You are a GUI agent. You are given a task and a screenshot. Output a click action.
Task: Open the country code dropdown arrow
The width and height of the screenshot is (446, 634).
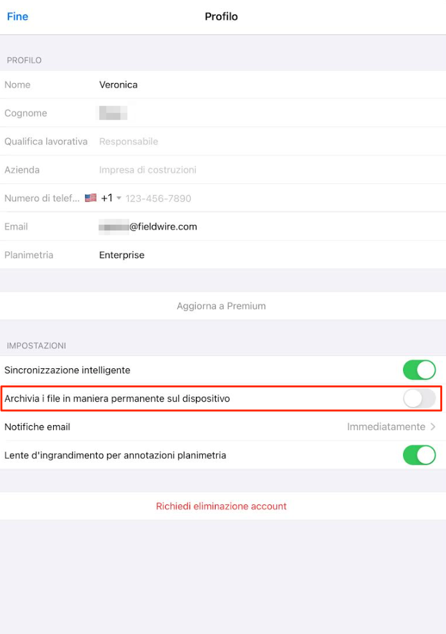click(x=119, y=198)
